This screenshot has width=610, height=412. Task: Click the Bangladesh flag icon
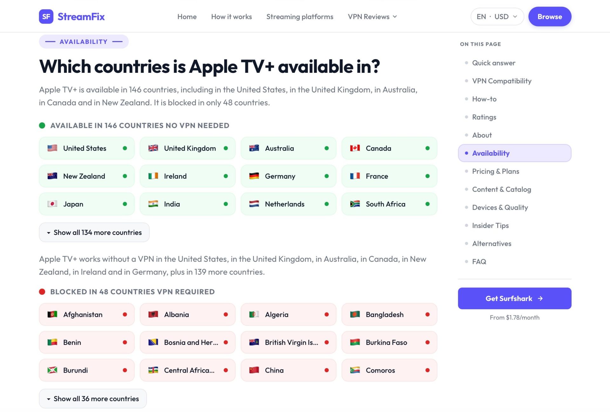tap(355, 314)
